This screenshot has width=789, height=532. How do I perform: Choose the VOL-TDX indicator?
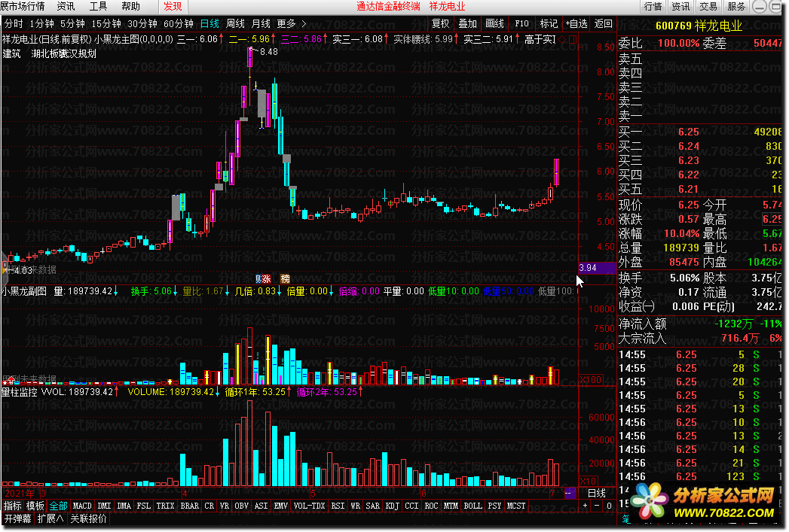(x=310, y=506)
